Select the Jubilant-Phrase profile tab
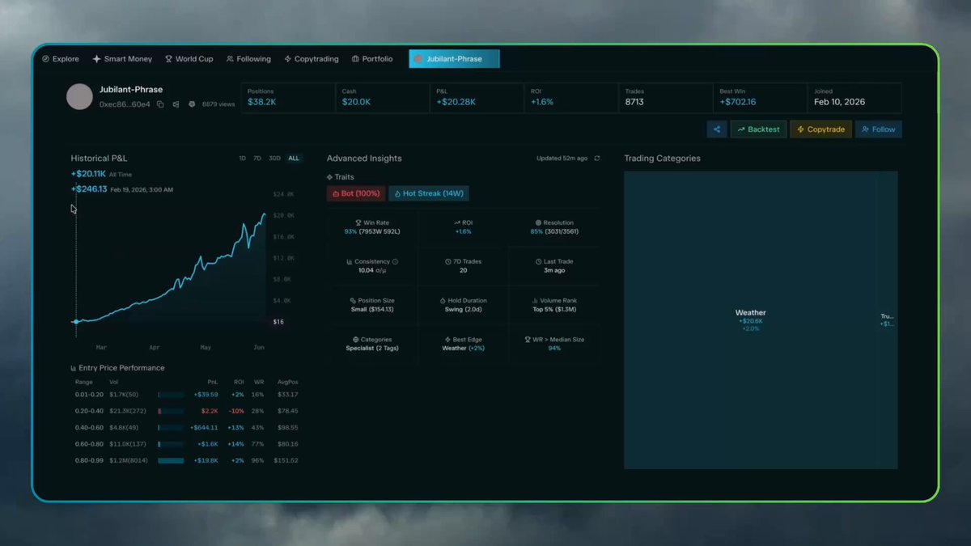The image size is (971, 546). click(454, 59)
